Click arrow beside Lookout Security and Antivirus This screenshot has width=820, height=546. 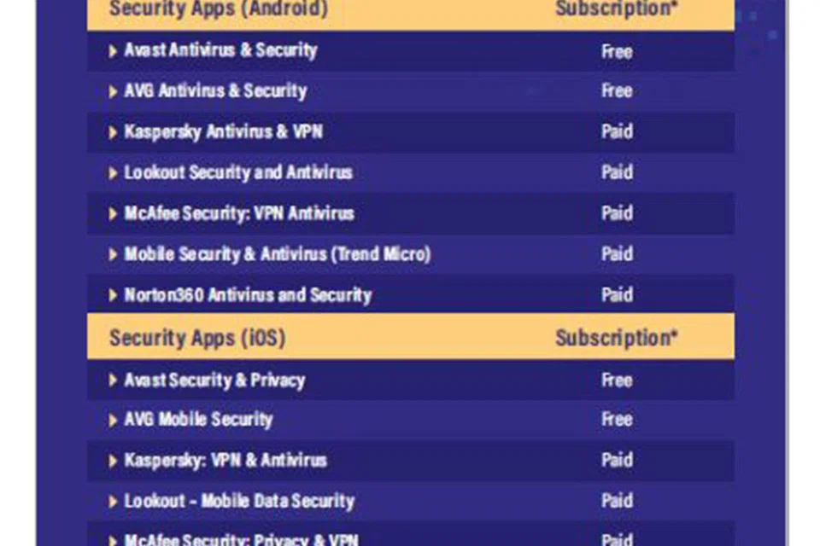click(x=113, y=173)
